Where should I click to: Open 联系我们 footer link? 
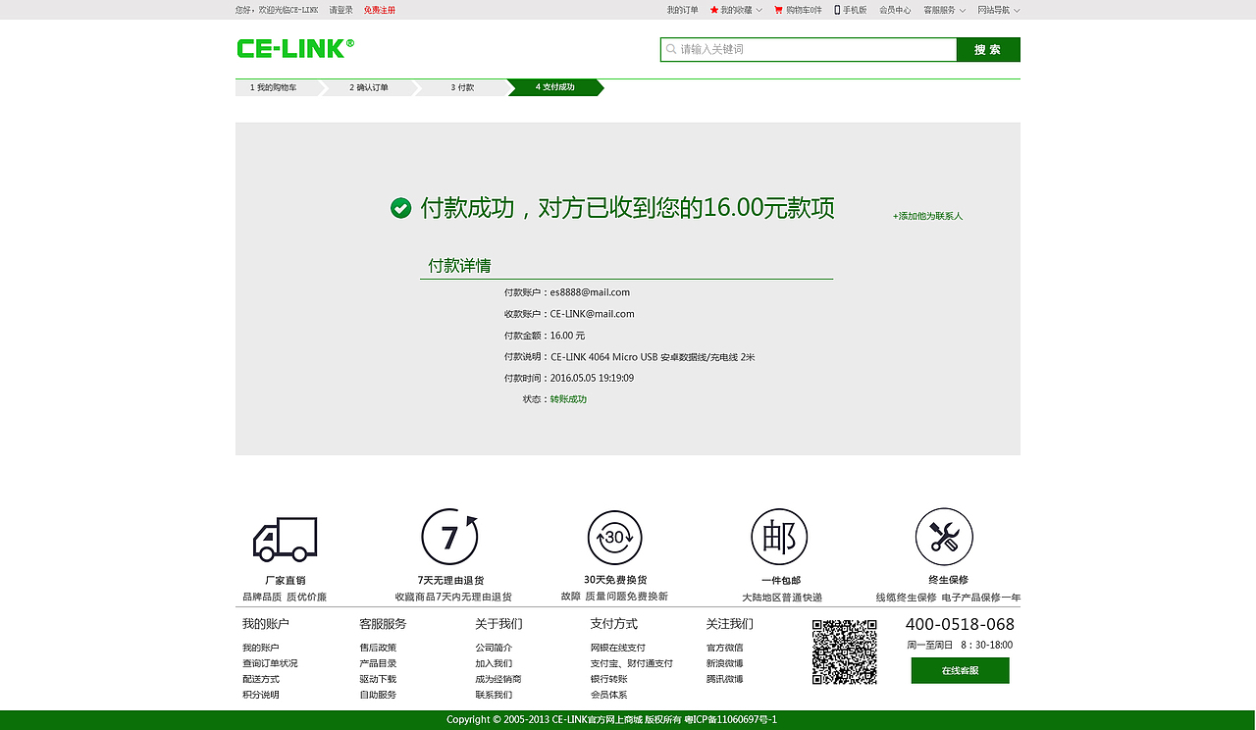(494, 695)
